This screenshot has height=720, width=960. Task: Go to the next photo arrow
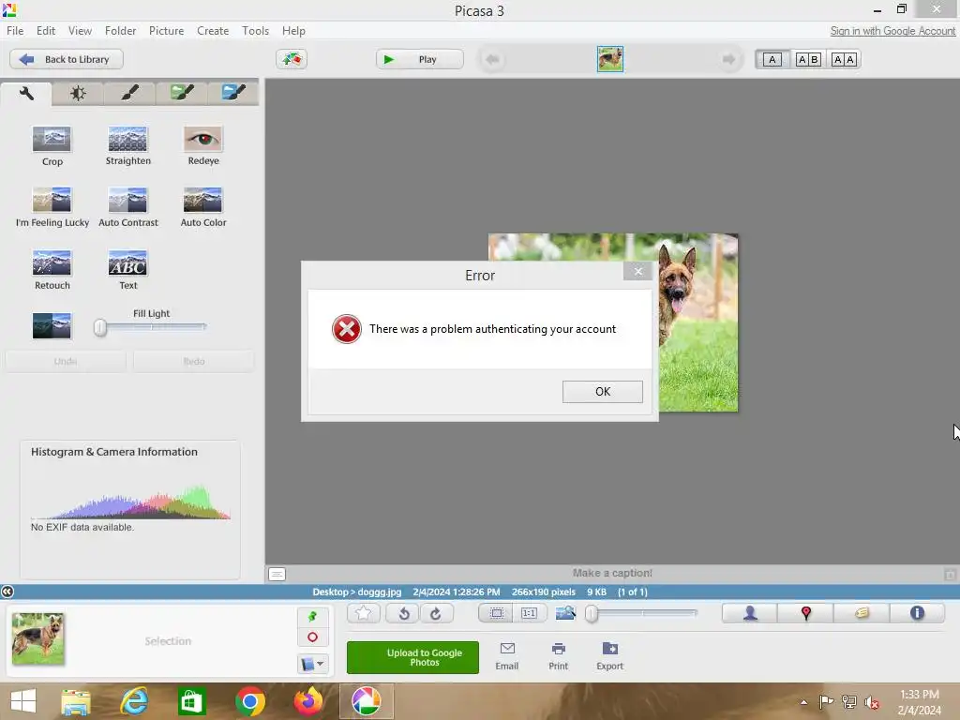[x=728, y=59]
